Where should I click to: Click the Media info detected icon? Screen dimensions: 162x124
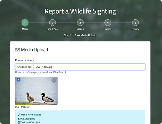pyautogui.click(x=19, y=115)
